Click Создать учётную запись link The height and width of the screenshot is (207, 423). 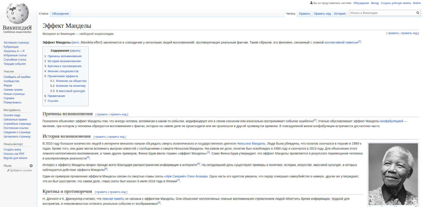396,3
